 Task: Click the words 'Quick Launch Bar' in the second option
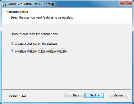pos(57,51)
